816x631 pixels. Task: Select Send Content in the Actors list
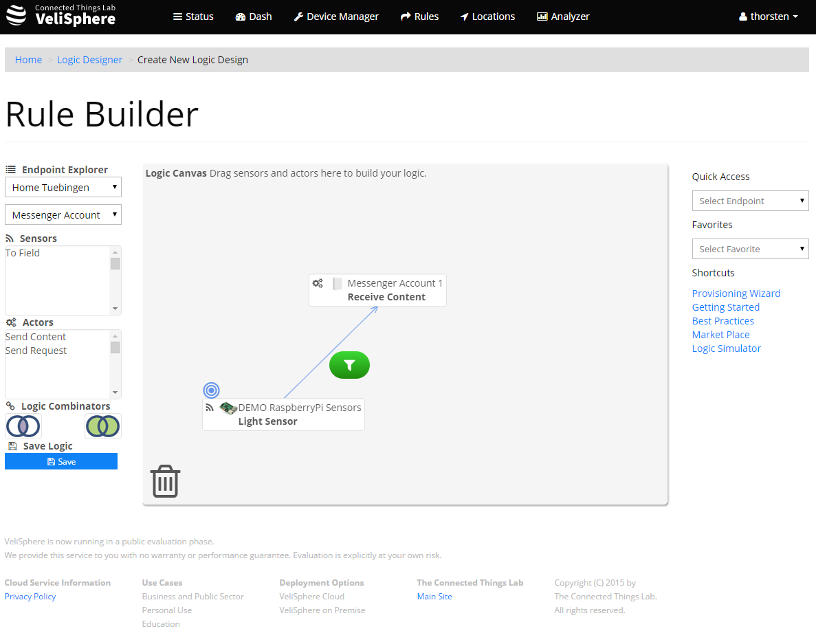tap(35, 336)
